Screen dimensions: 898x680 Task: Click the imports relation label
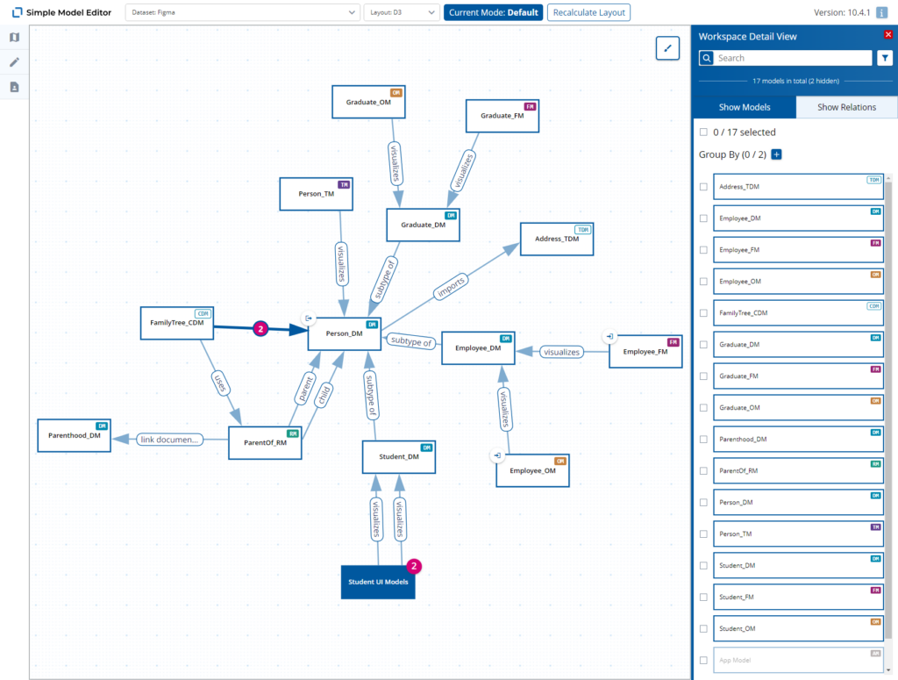click(452, 286)
